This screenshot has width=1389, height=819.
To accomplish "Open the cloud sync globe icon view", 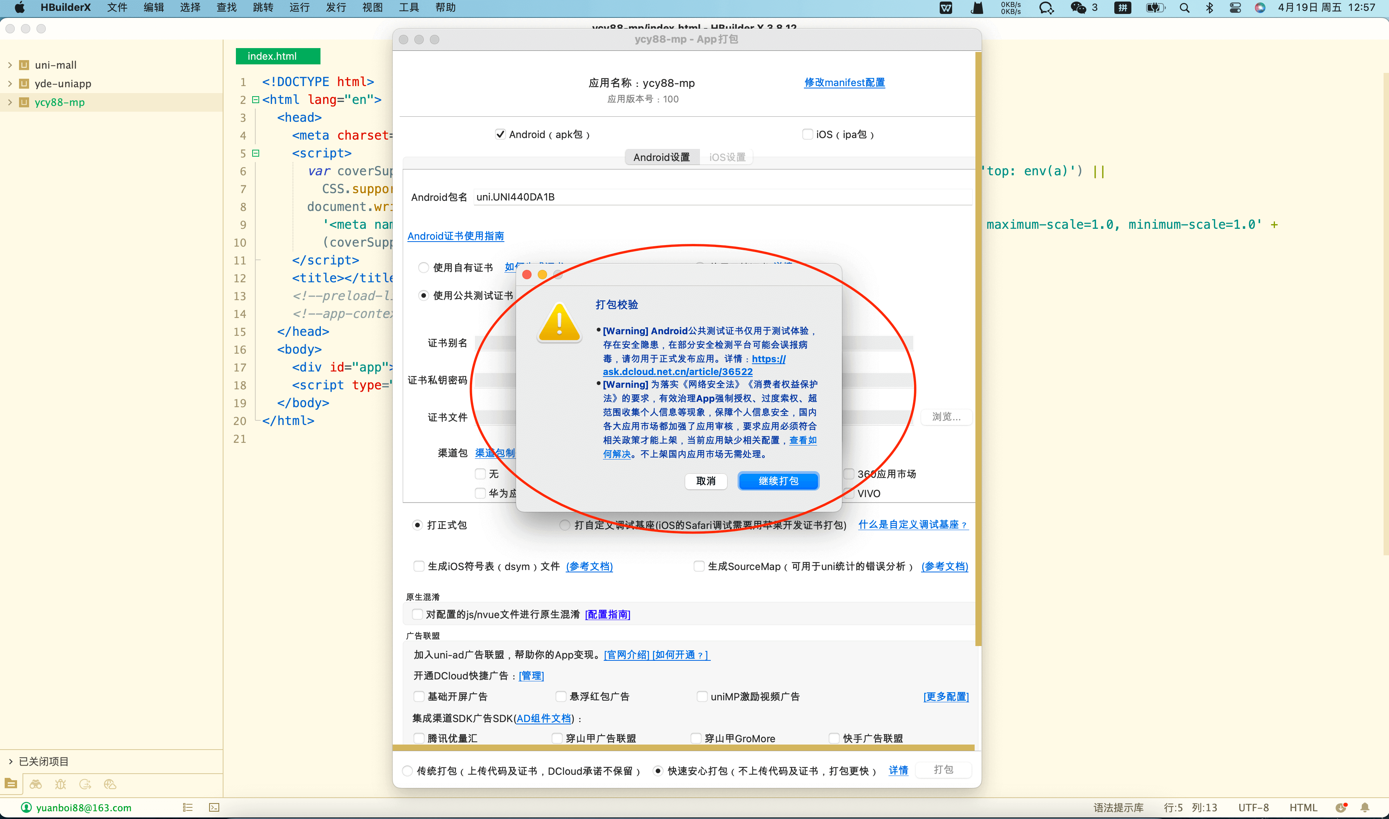I will [x=110, y=784].
